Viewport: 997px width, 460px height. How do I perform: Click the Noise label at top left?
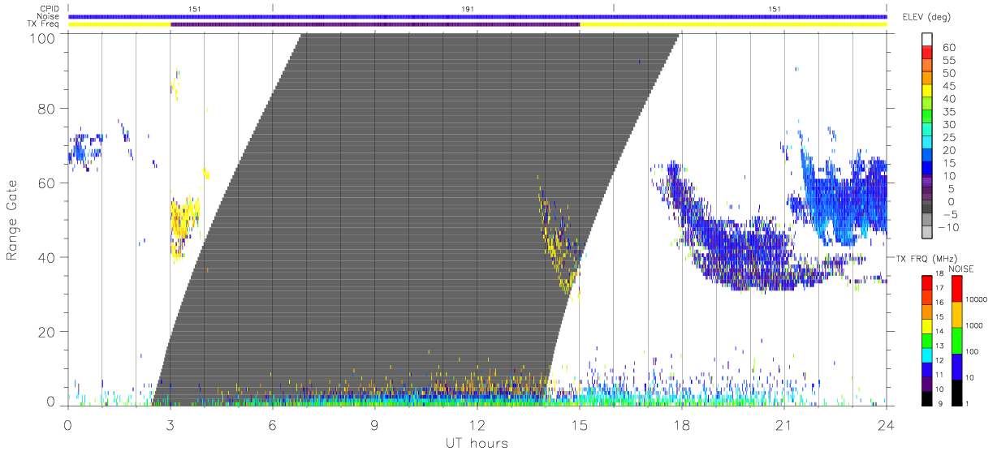click(50, 16)
